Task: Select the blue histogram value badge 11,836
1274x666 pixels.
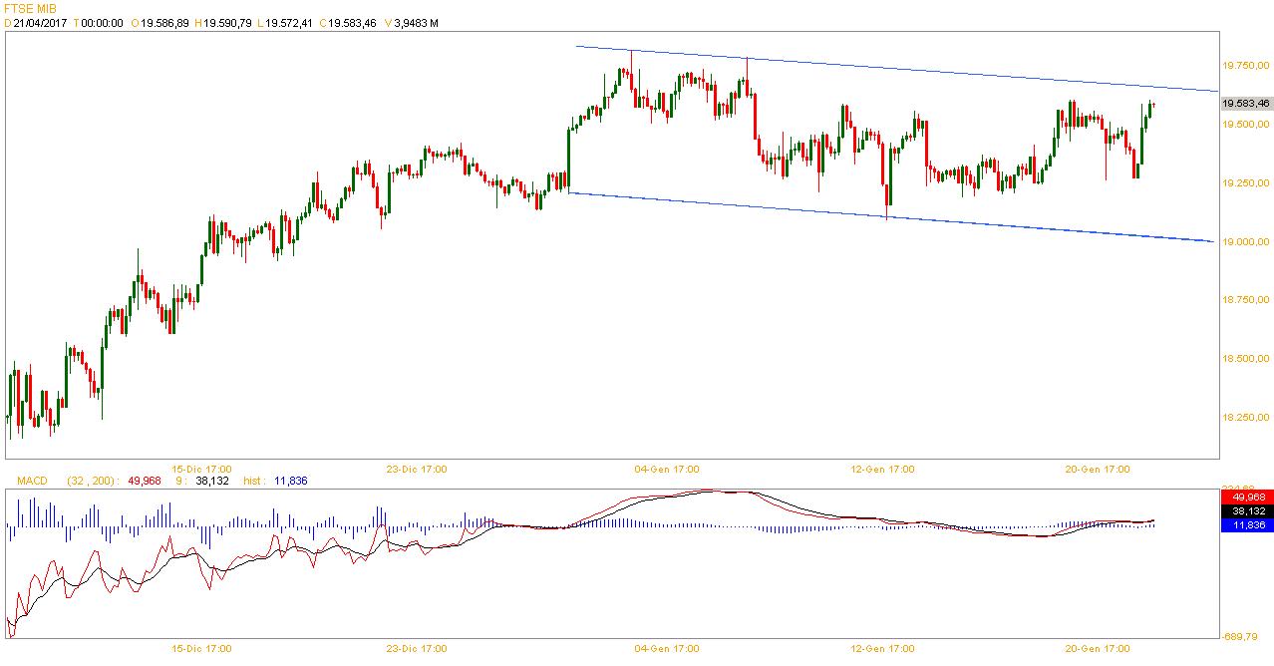Action: click(1247, 524)
